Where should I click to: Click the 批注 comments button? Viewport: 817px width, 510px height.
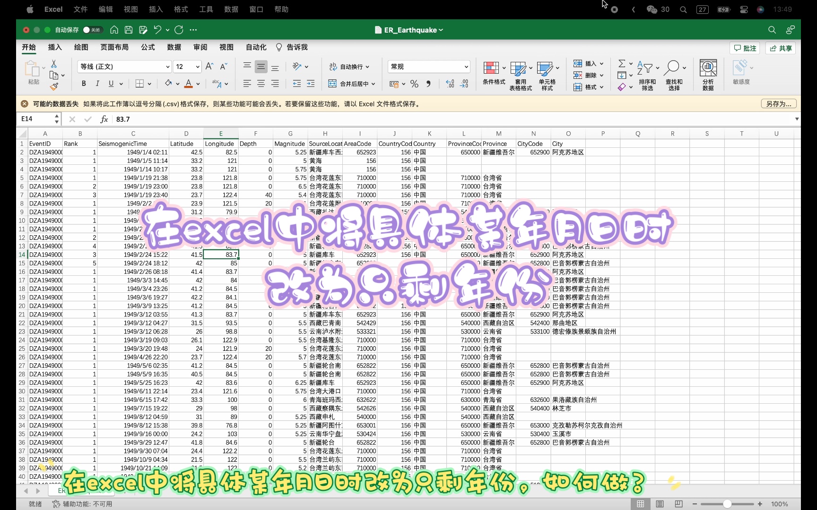pos(746,48)
